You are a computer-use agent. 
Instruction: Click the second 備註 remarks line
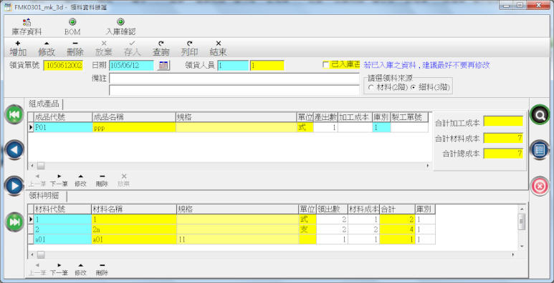234,90
